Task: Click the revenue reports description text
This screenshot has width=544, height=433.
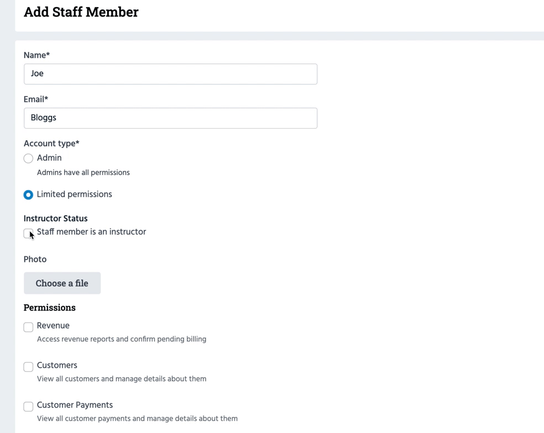Action: pyautogui.click(x=122, y=339)
